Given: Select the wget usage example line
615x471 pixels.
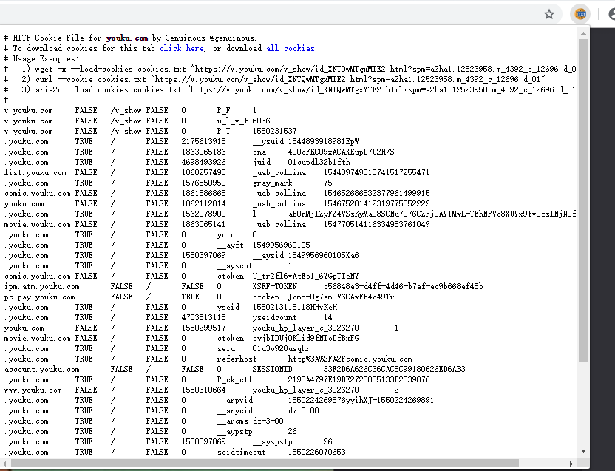Looking at the screenshot, I should [x=222, y=67].
